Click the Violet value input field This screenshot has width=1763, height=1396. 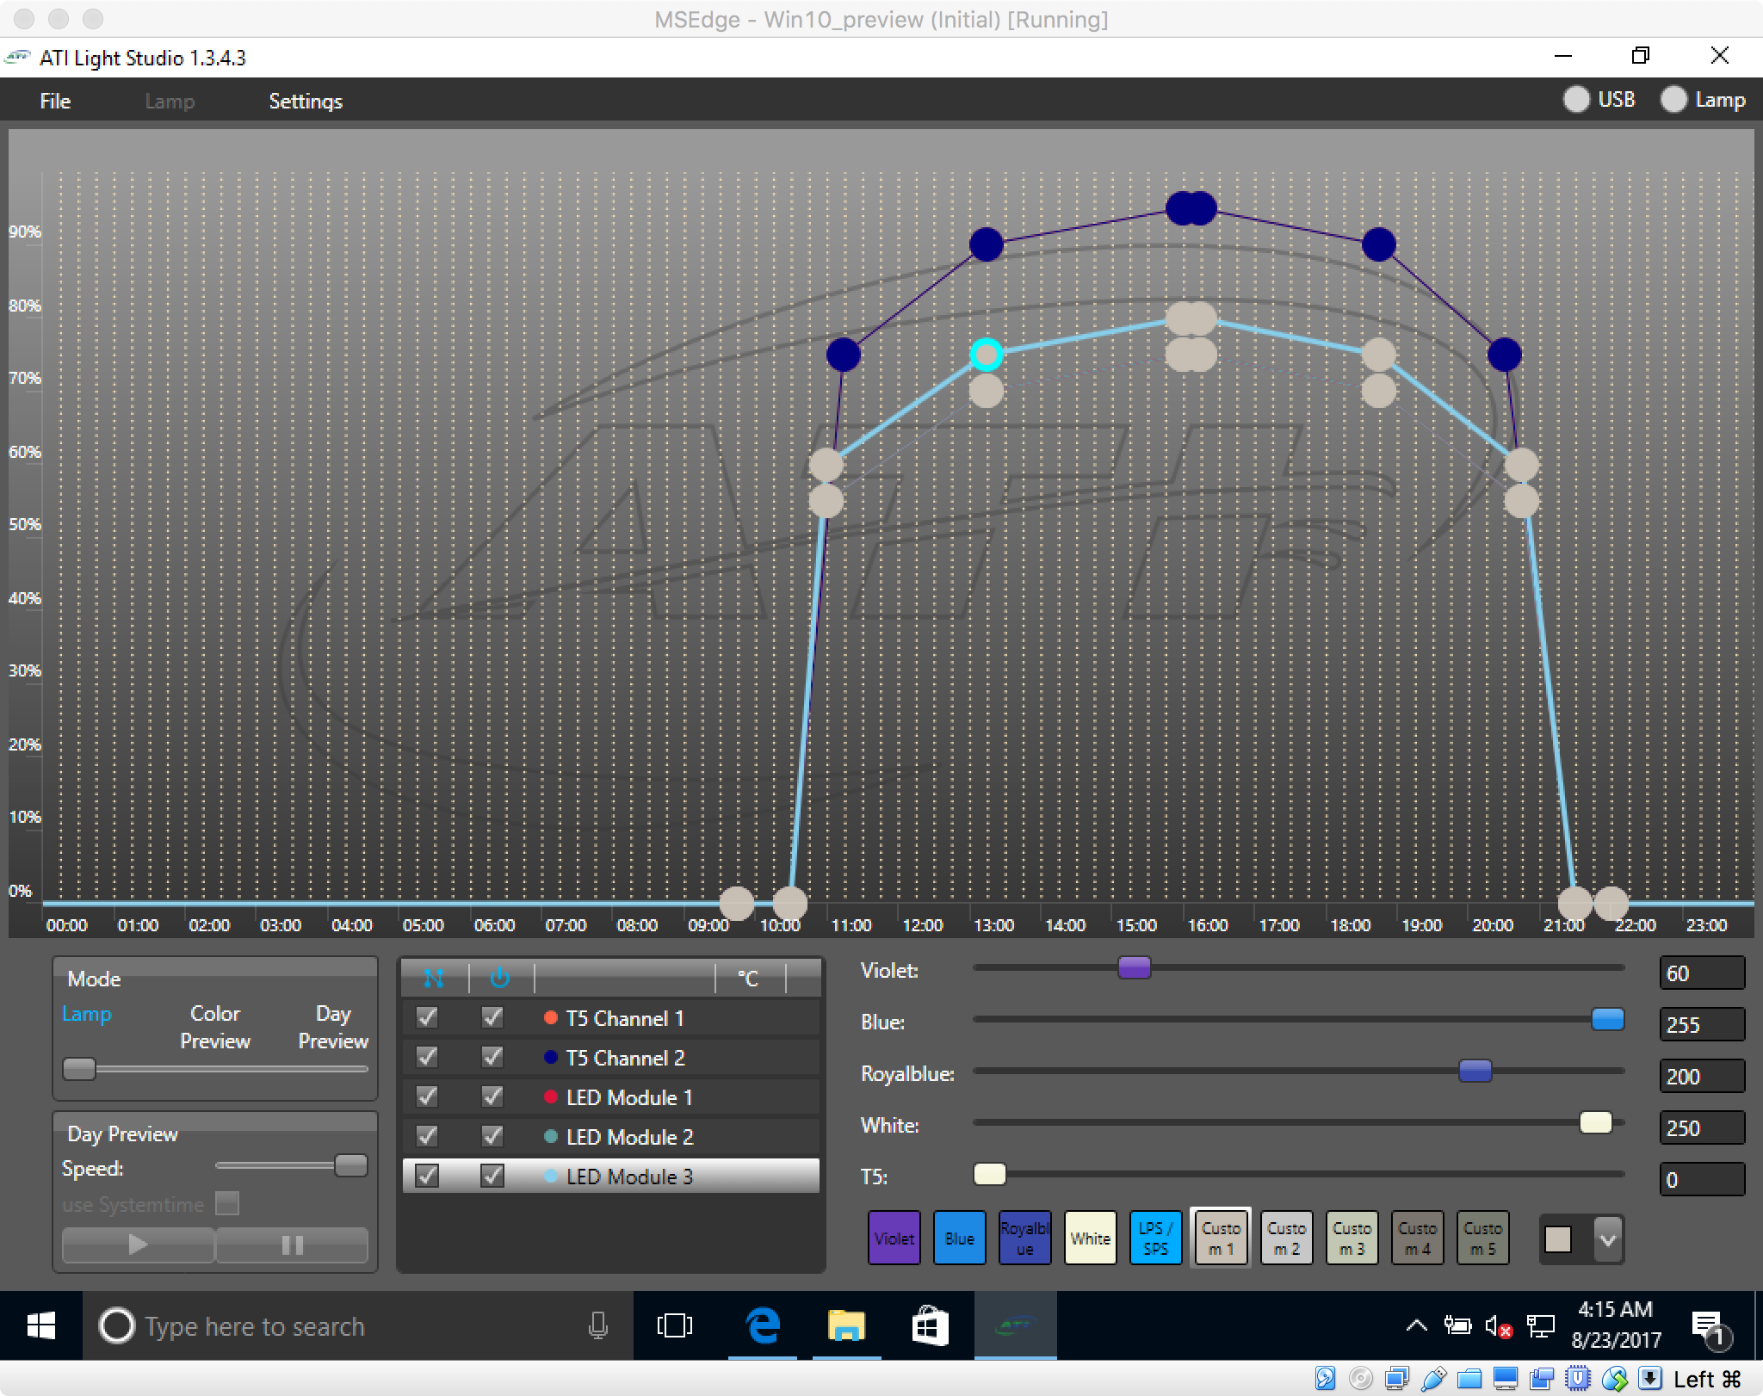(1701, 973)
